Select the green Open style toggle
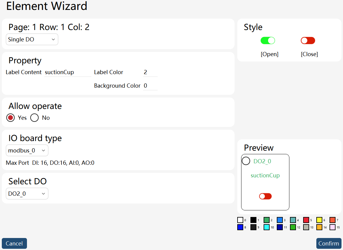 (x=268, y=41)
